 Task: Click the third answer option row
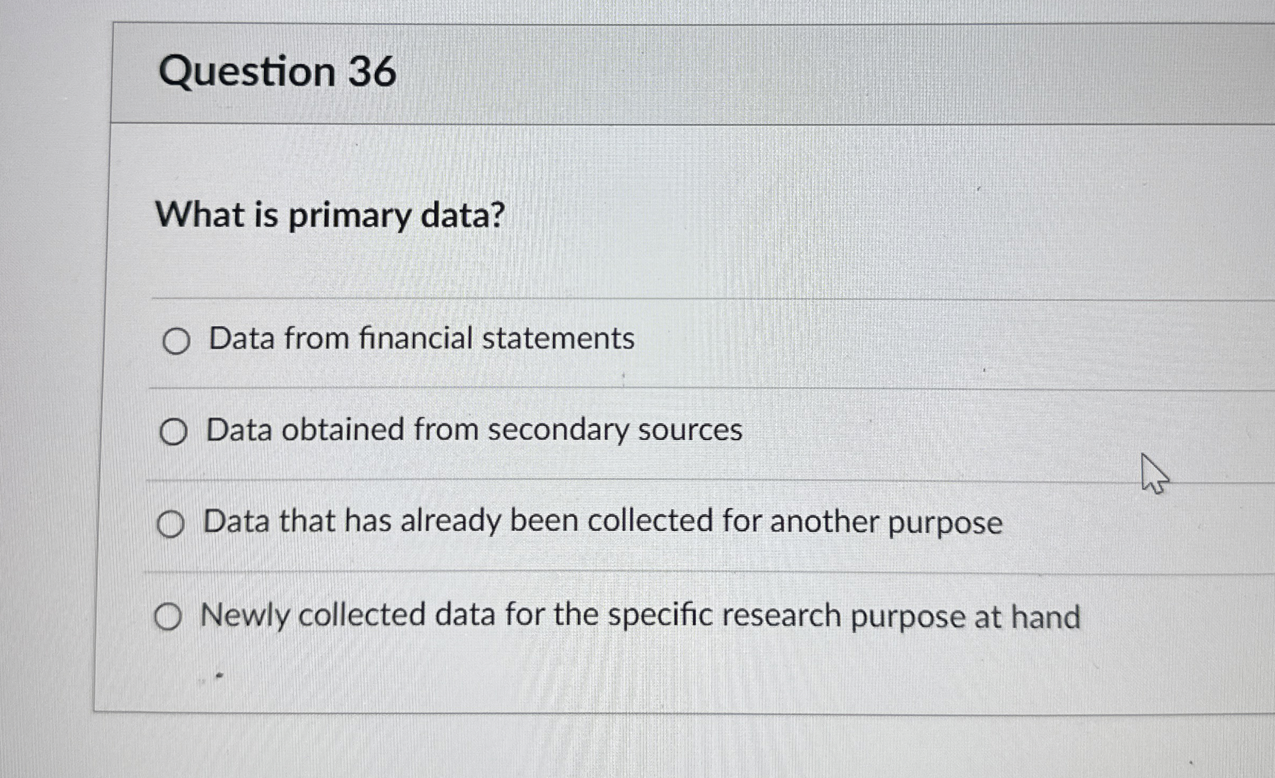pos(601,523)
